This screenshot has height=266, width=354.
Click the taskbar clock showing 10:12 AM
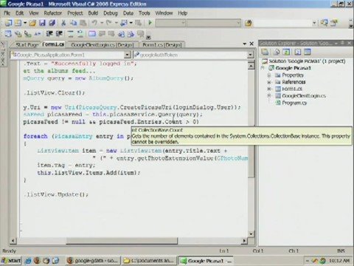coord(339,261)
